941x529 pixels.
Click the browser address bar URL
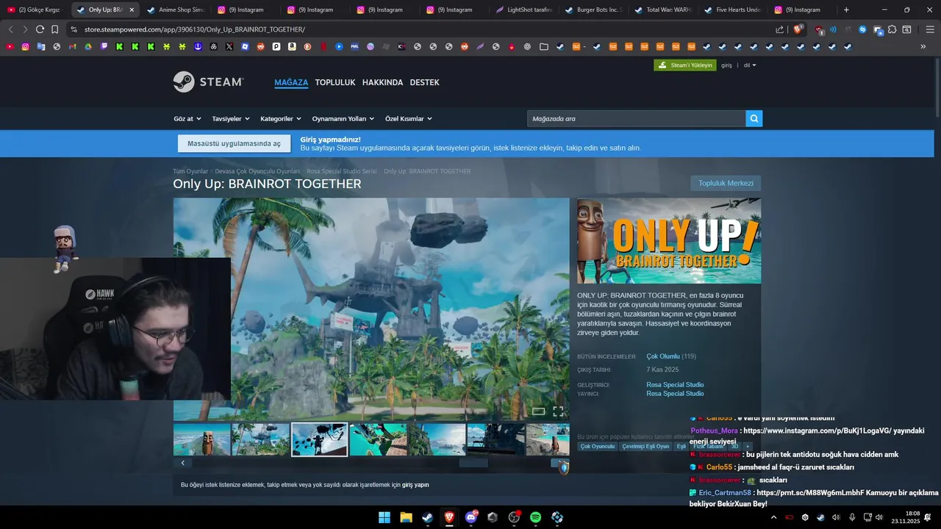point(195,29)
